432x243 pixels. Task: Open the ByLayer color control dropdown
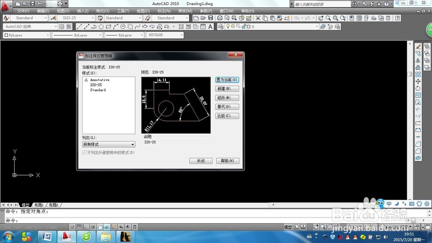click(26, 35)
